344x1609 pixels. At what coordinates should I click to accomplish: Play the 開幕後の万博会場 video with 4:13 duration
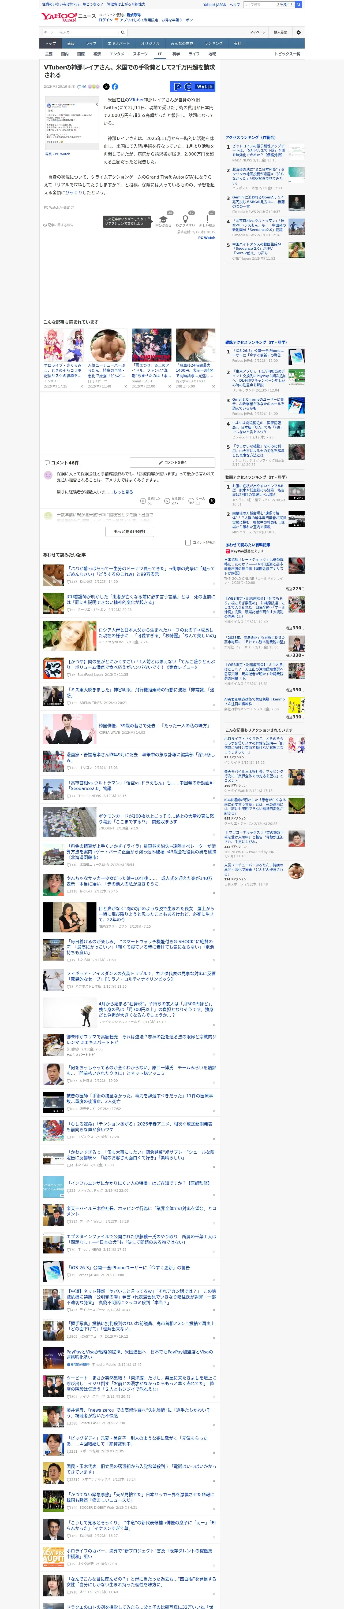pos(296,520)
